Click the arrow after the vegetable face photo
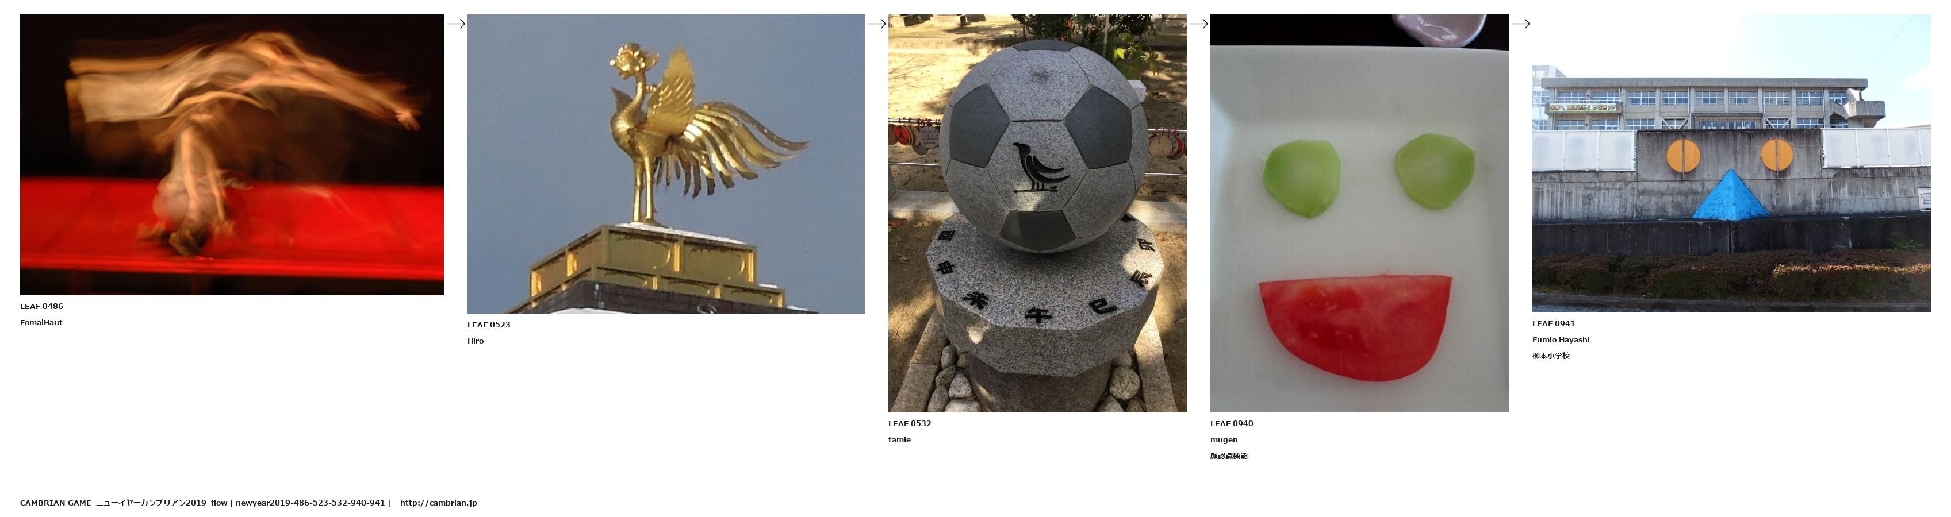Screen dimensions: 1951x517 (x=1520, y=24)
